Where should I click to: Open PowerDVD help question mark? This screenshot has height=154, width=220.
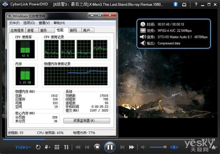pos(196,4)
